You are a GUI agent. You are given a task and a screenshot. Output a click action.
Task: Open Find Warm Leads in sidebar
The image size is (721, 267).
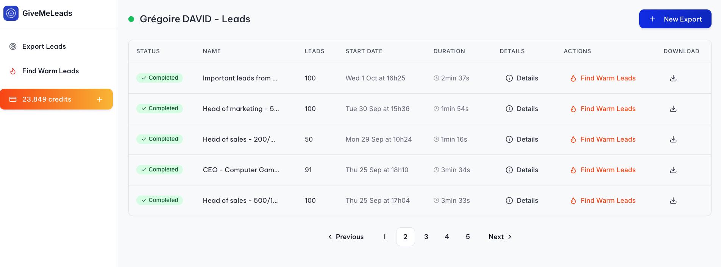(50, 71)
